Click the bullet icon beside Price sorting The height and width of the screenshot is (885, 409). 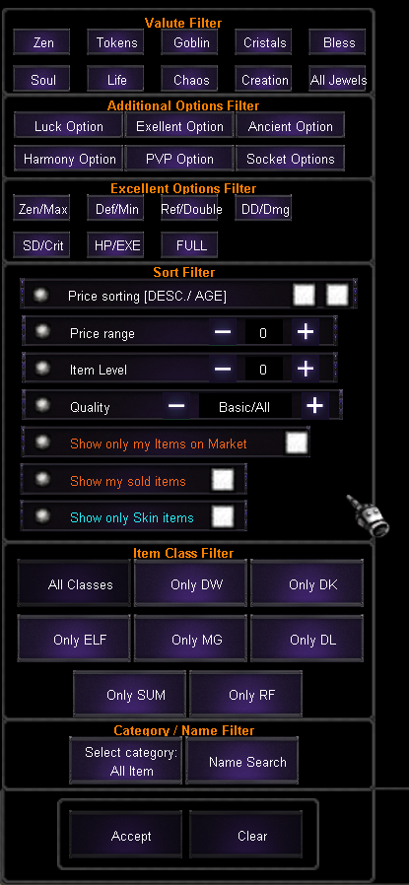(40, 295)
